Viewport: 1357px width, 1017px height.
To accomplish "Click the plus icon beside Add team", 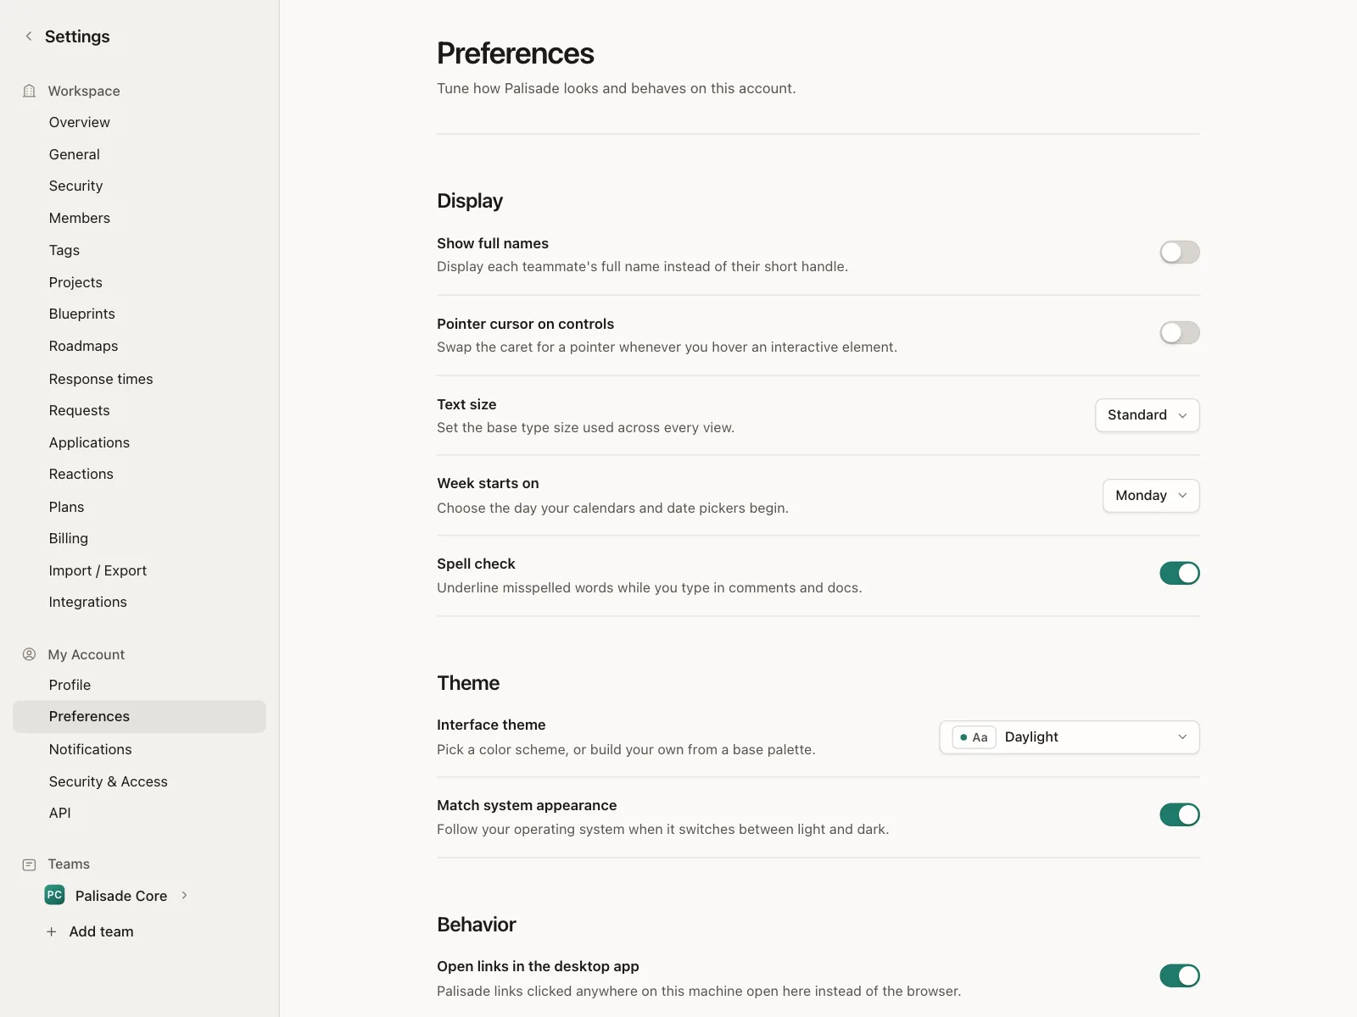I will coord(52,931).
